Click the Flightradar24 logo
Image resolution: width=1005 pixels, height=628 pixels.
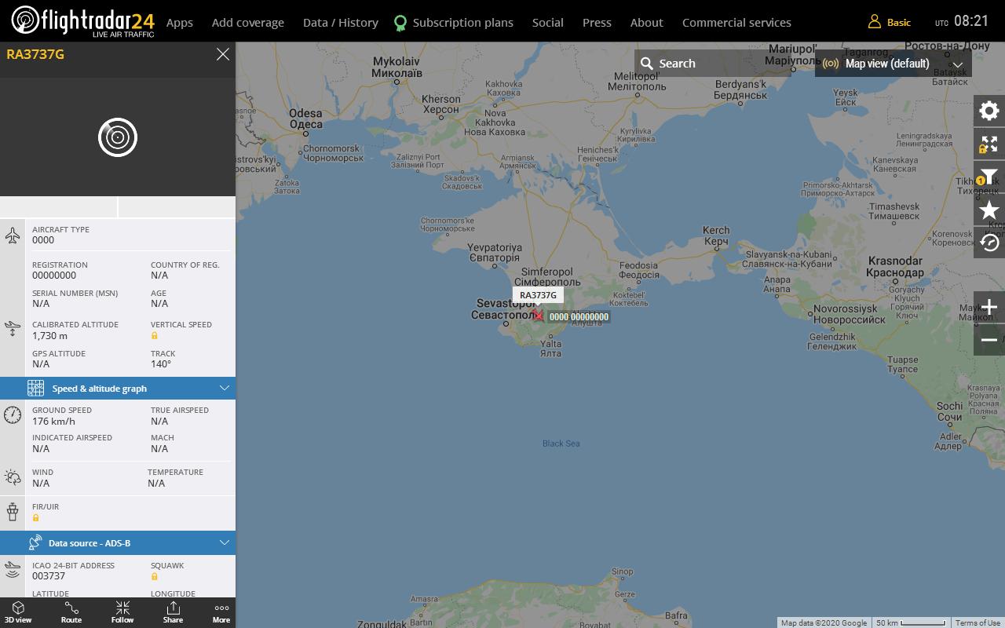click(x=83, y=21)
